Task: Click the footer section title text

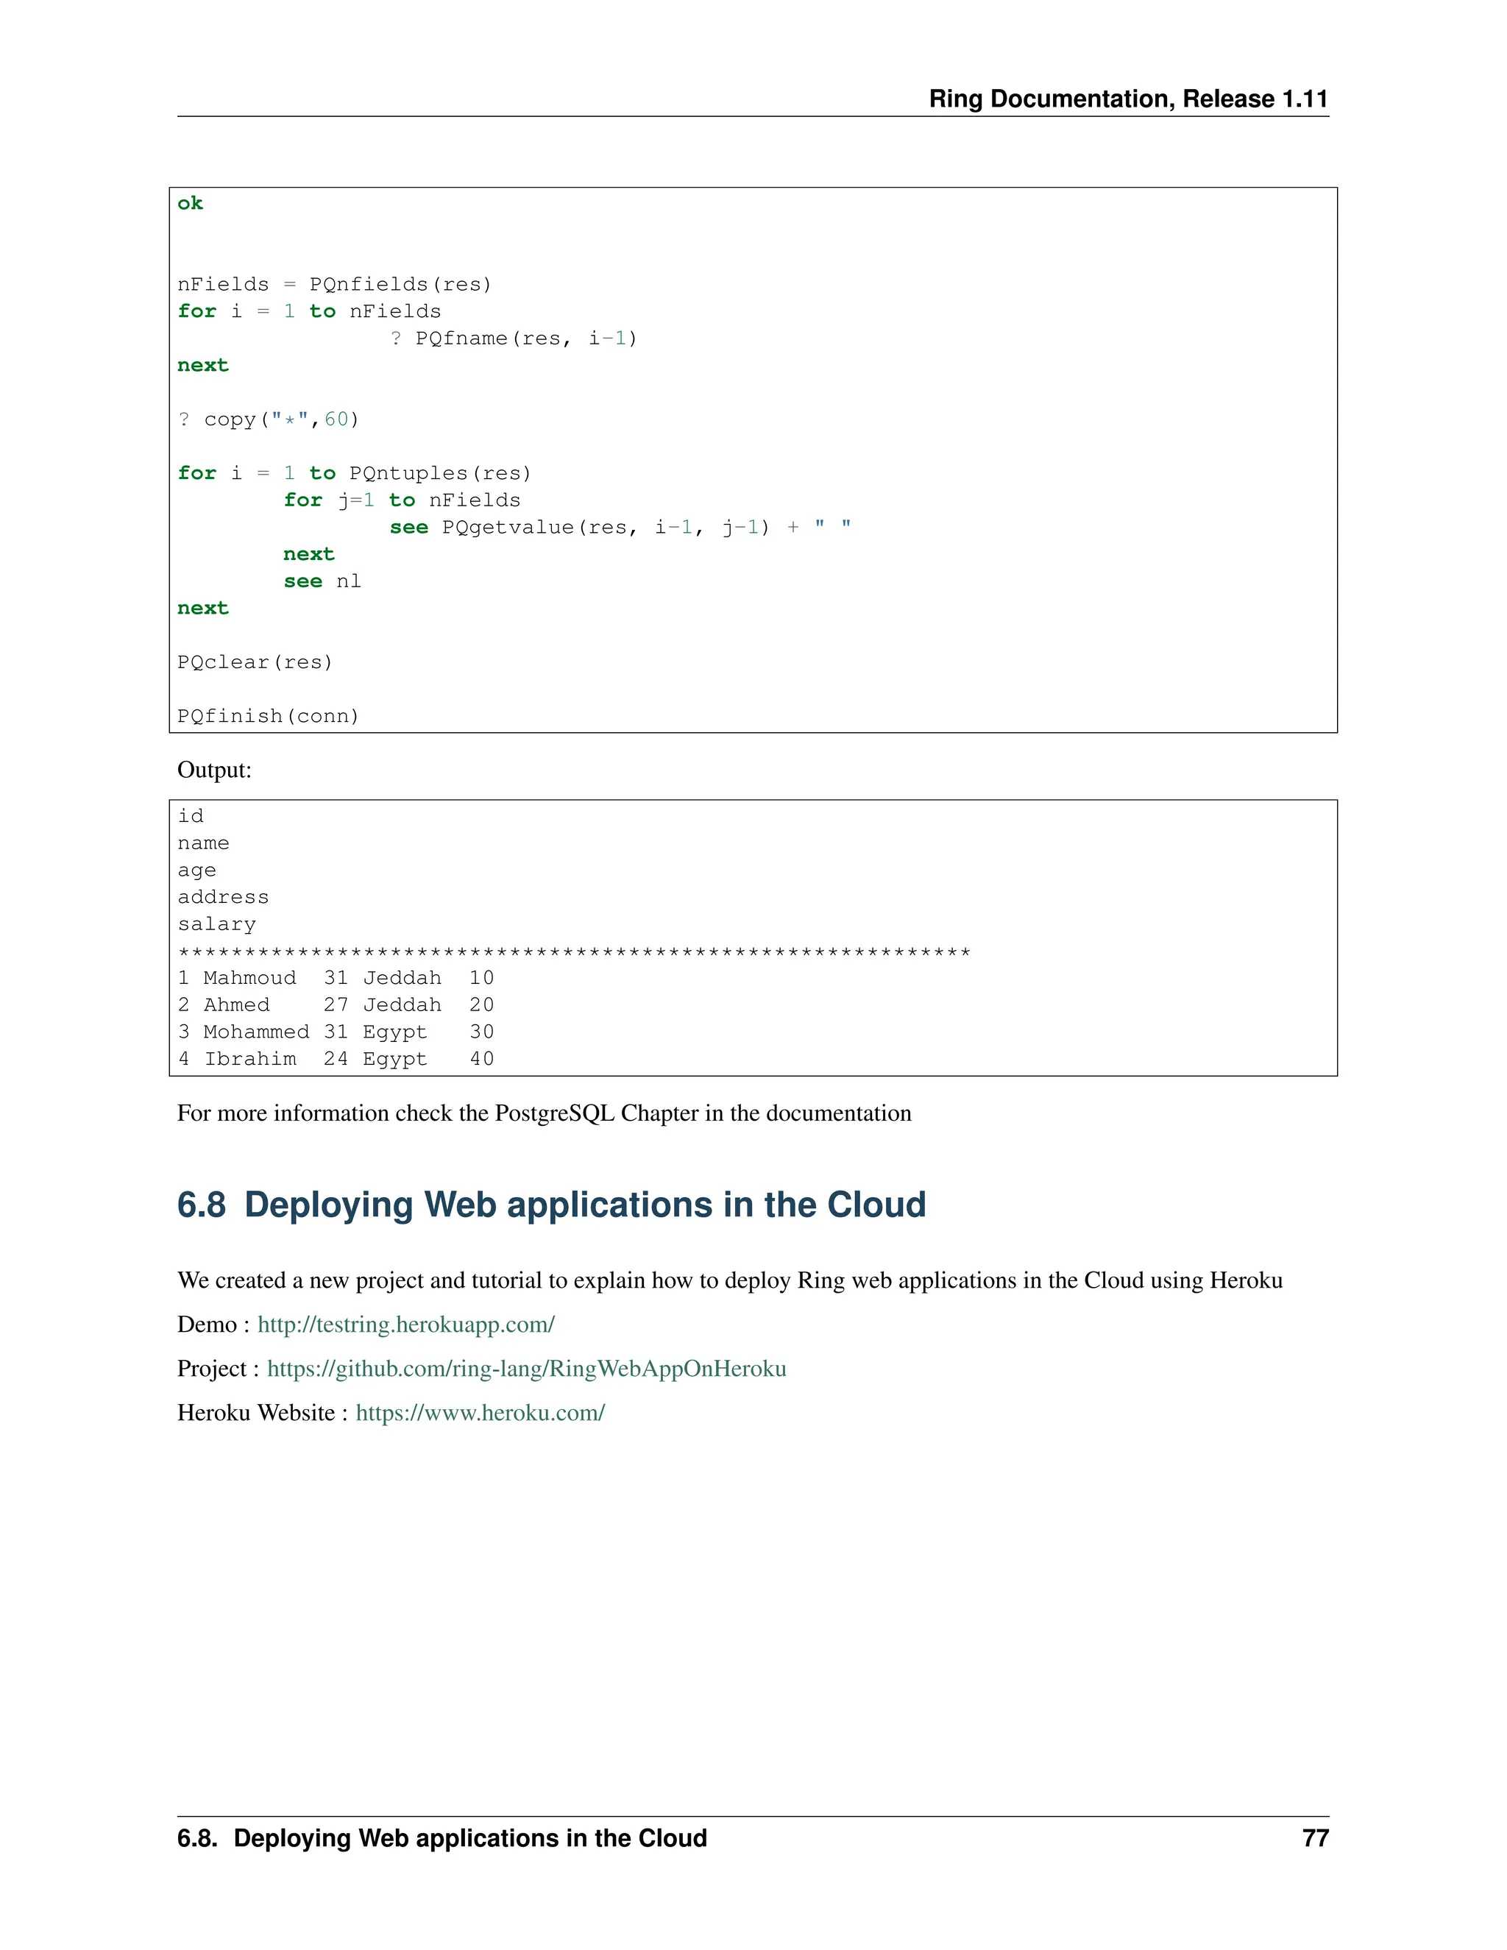Action: coord(442,1838)
